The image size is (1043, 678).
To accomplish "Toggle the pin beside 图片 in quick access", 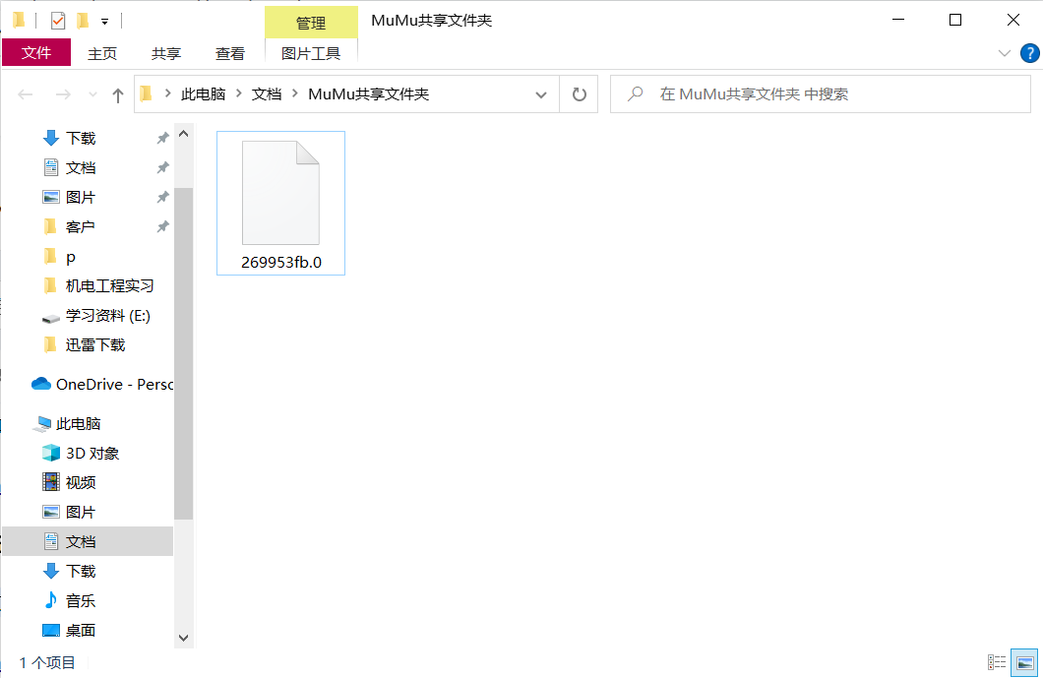I will (x=162, y=198).
